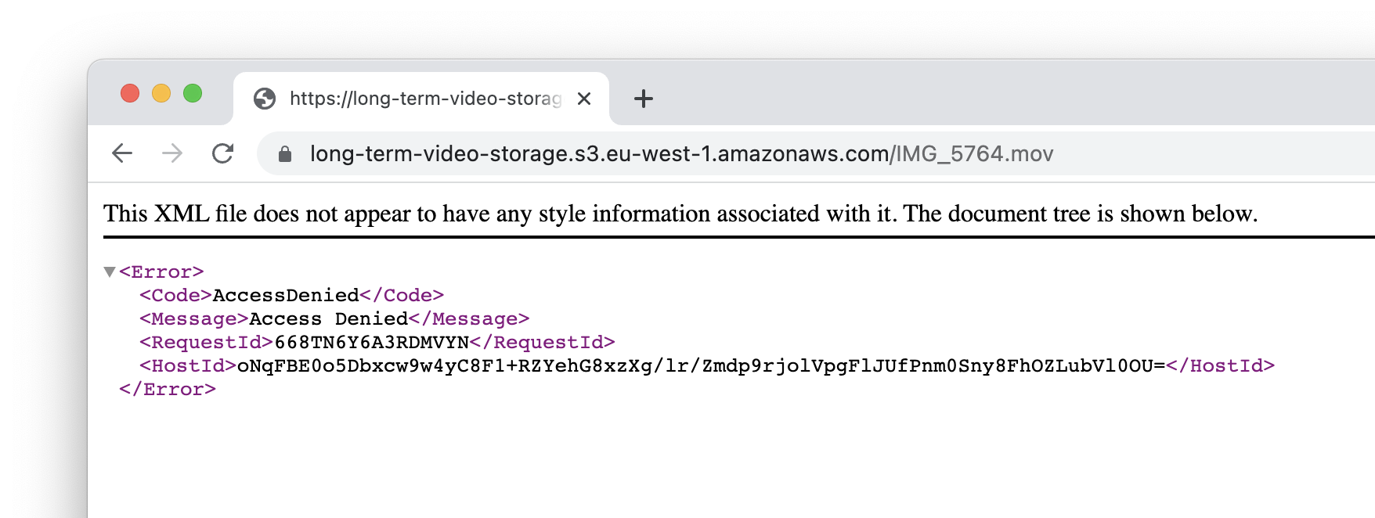Viewport: 1375px width, 518px height.
Task: Click the HostId value string
Action: [702, 366]
